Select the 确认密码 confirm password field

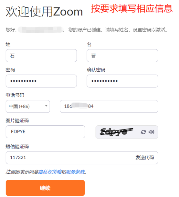(x=122, y=81)
